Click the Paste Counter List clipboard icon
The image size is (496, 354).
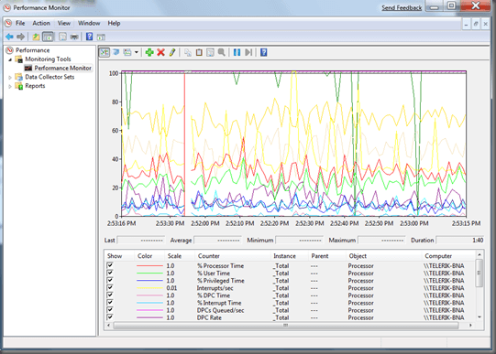click(199, 52)
